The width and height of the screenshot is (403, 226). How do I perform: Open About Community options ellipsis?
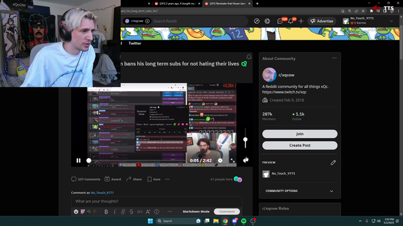[x=334, y=58]
